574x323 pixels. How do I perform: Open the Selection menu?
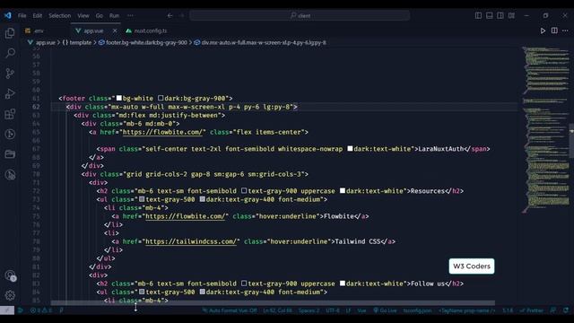60,16
